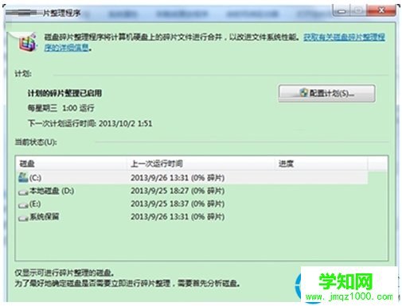Select the (E:) drive row

coord(193,203)
